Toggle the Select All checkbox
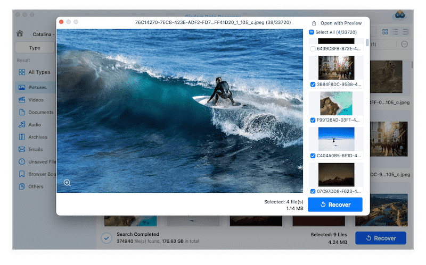 point(312,32)
